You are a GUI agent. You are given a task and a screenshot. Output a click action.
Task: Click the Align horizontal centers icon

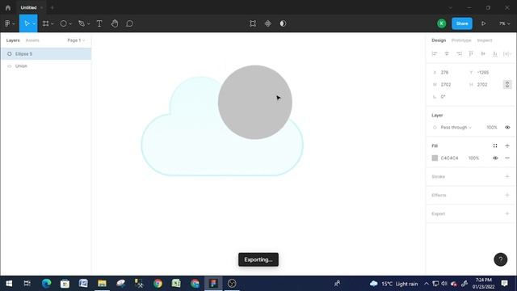[x=447, y=54]
